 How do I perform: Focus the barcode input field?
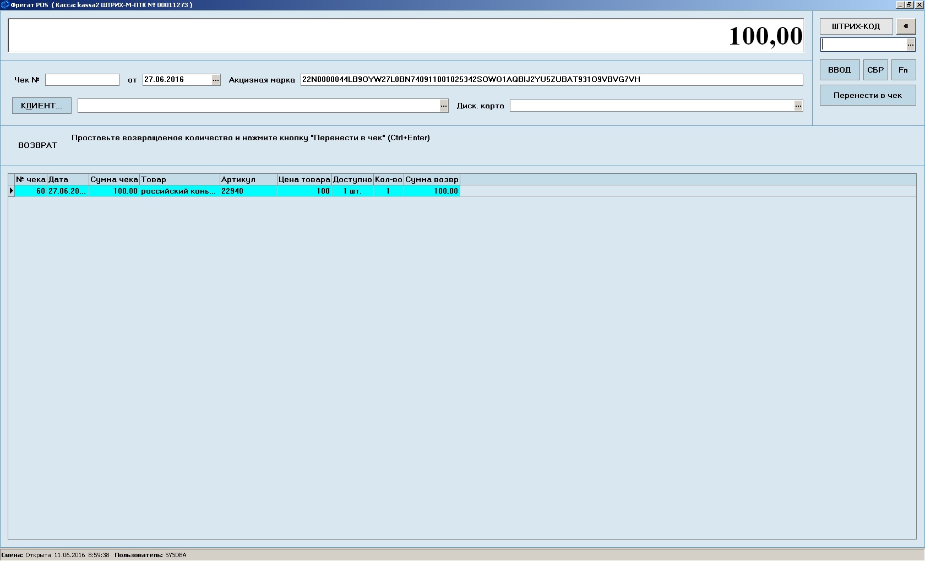point(863,45)
